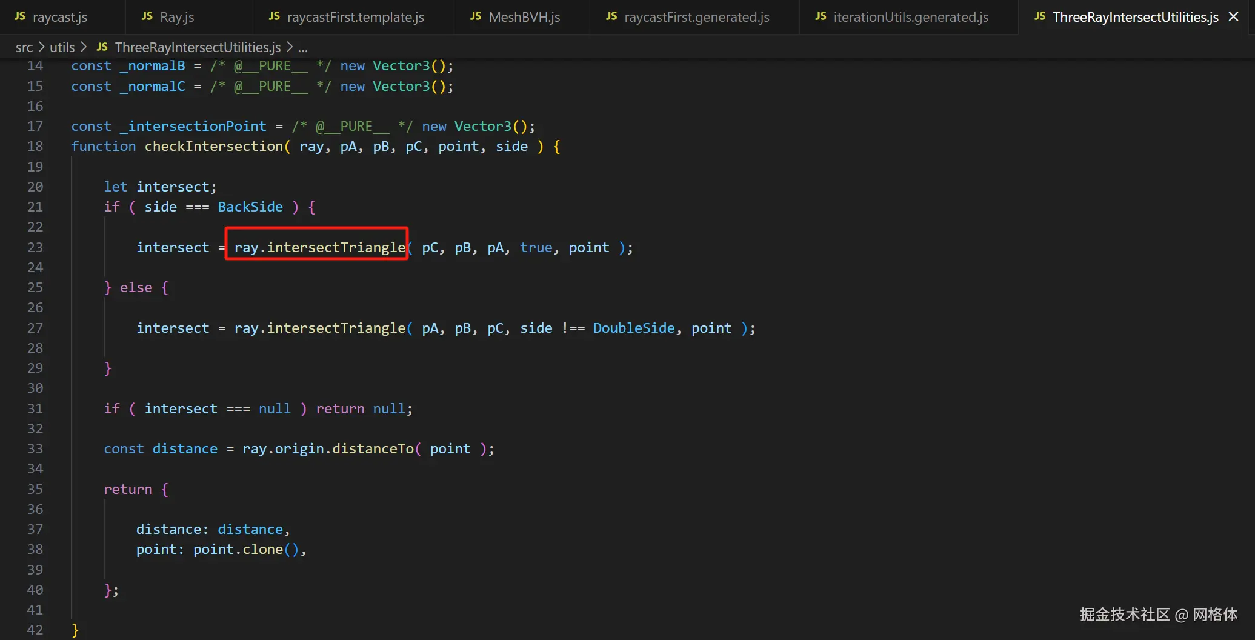Screen dimensions: 1255x640
Task: Click the _normalB variable on line 14
Action: [x=152, y=65]
